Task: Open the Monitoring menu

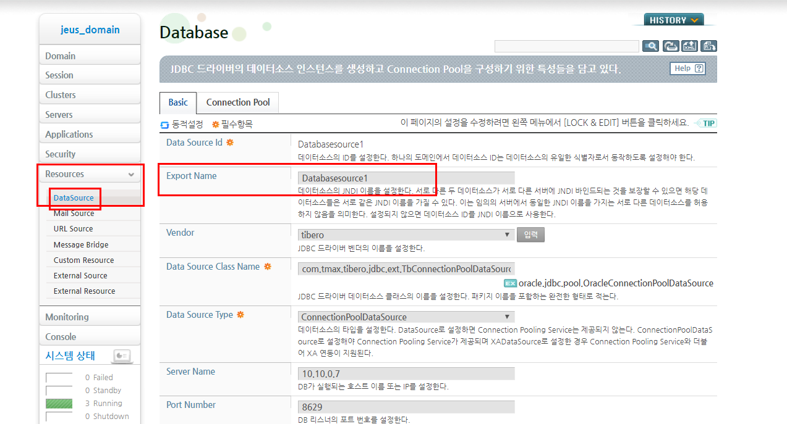Action: coord(90,317)
